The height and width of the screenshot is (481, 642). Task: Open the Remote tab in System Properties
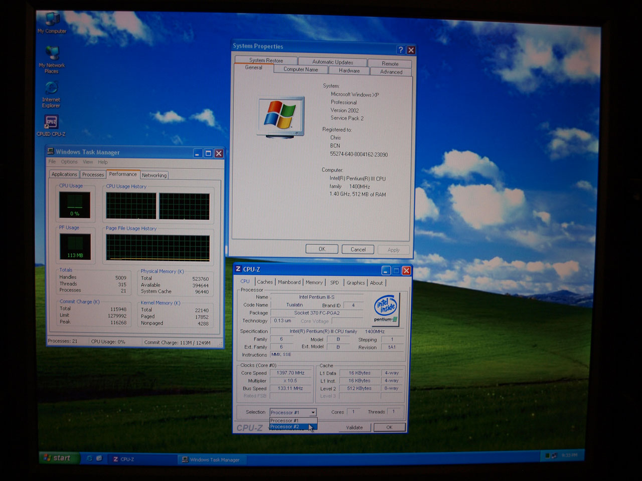[x=390, y=64]
